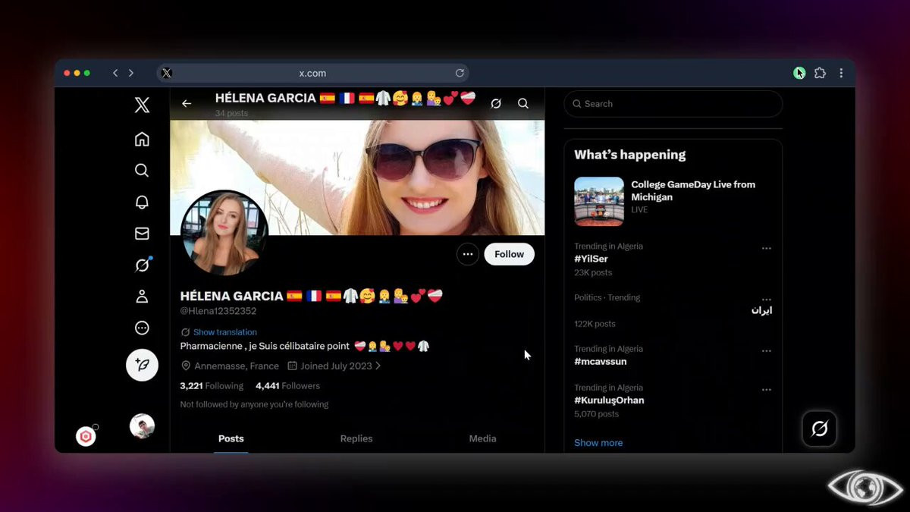Open more options for Politics trend
The image size is (910, 512).
(767, 300)
